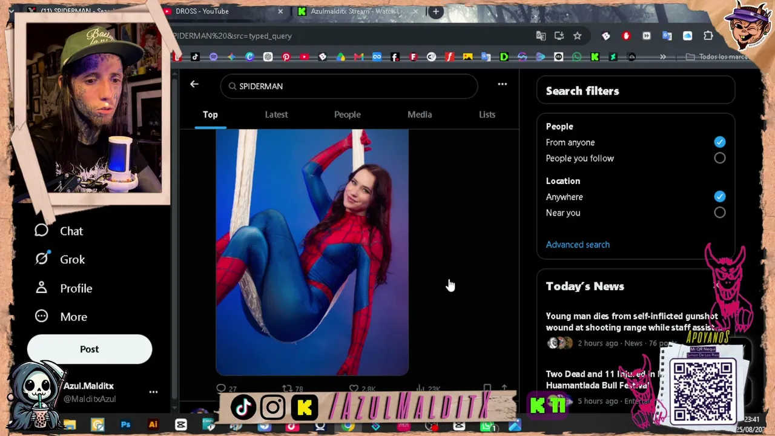
Task: Click the translate page icon in address bar
Action: (x=541, y=36)
